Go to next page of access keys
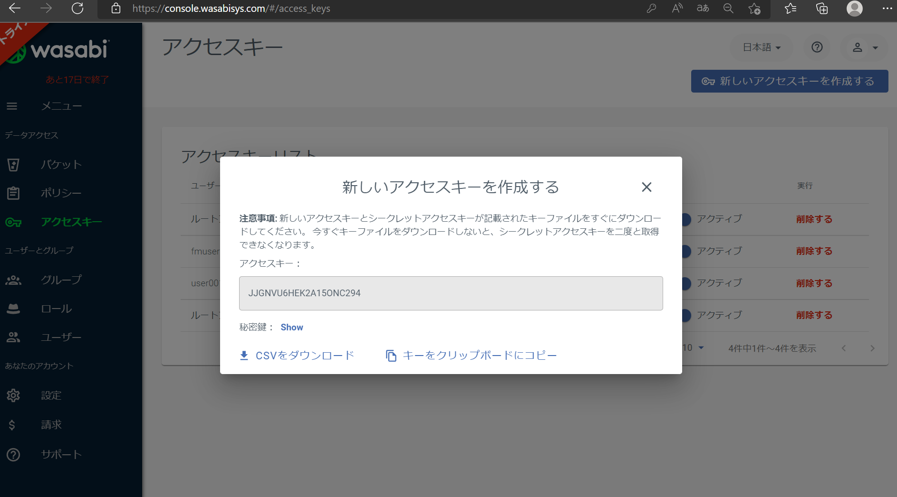The height and width of the screenshot is (497, 897). (x=872, y=348)
